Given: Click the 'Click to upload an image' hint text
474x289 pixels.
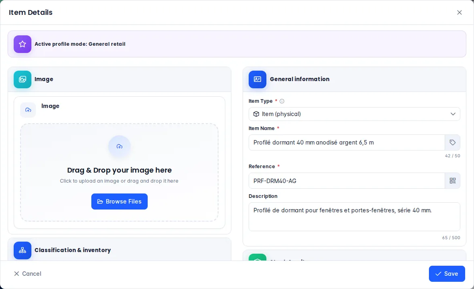Looking at the screenshot, I should click(119, 181).
